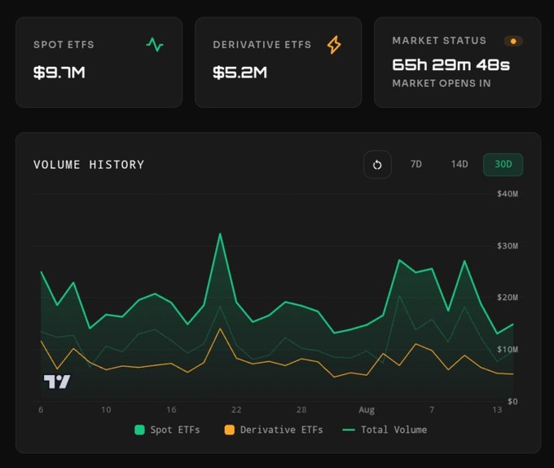Viewport: 554px width, 468px height.
Task: Click the 22 x-axis date label
Action: (x=236, y=409)
